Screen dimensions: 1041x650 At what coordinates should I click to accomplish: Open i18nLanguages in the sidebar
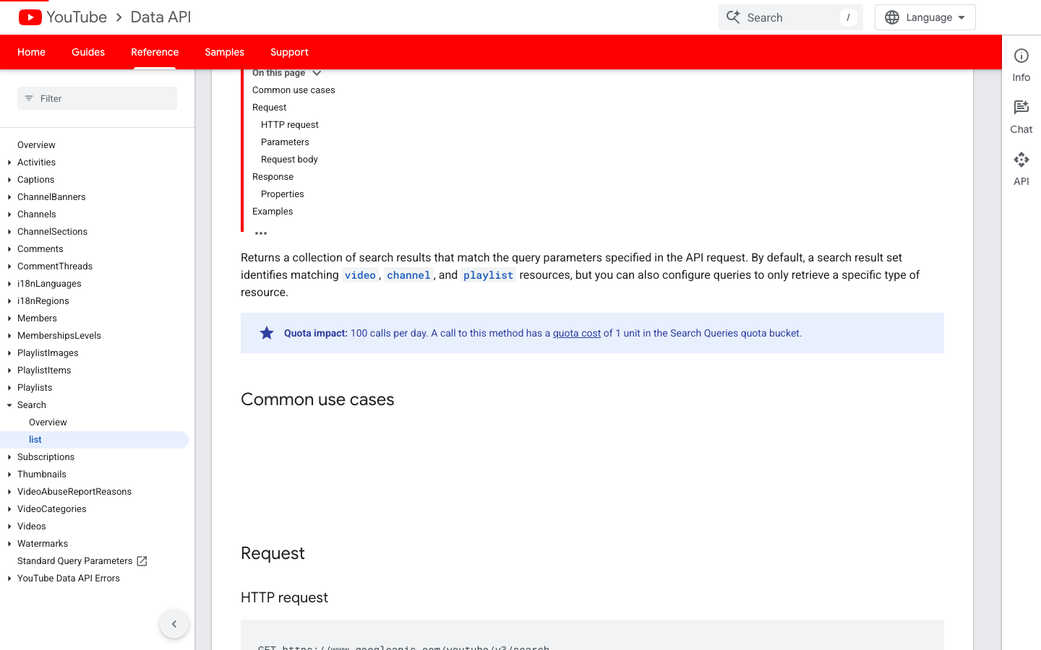tap(49, 284)
